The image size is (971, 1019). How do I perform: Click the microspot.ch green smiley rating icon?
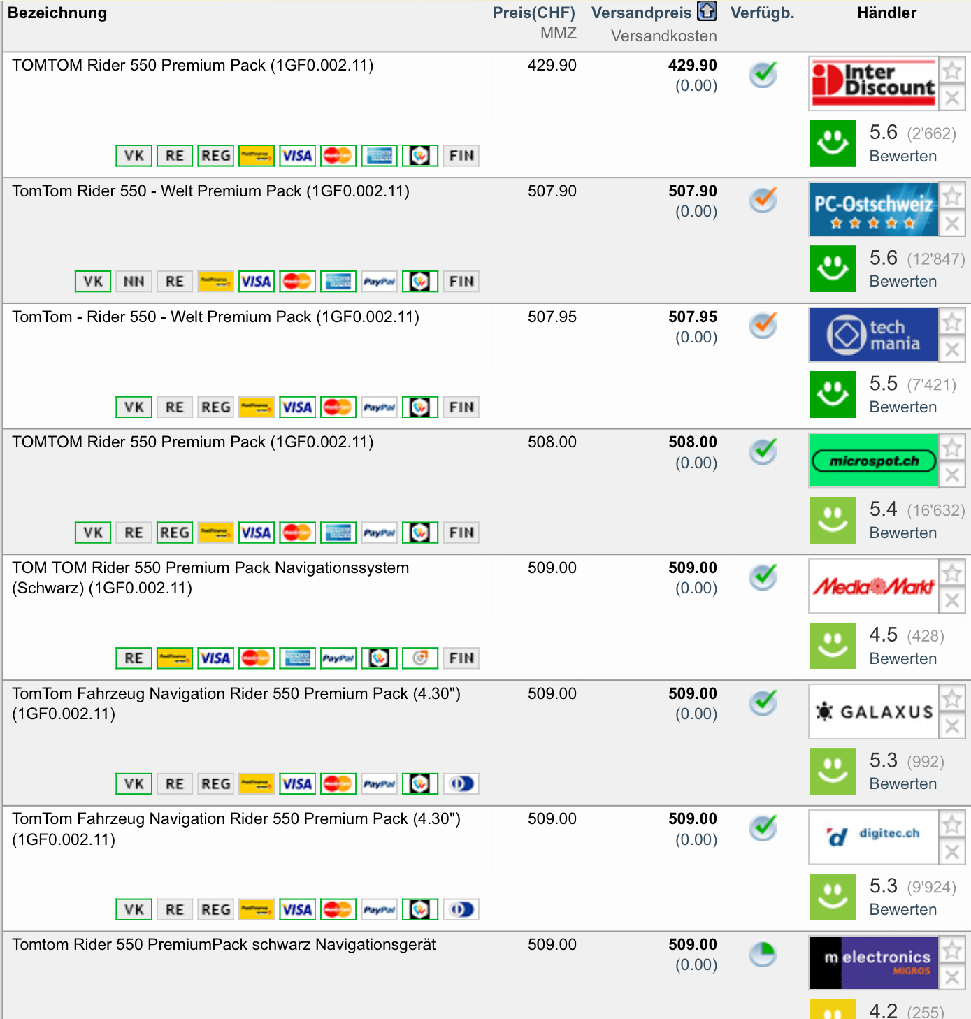click(833, 520)
